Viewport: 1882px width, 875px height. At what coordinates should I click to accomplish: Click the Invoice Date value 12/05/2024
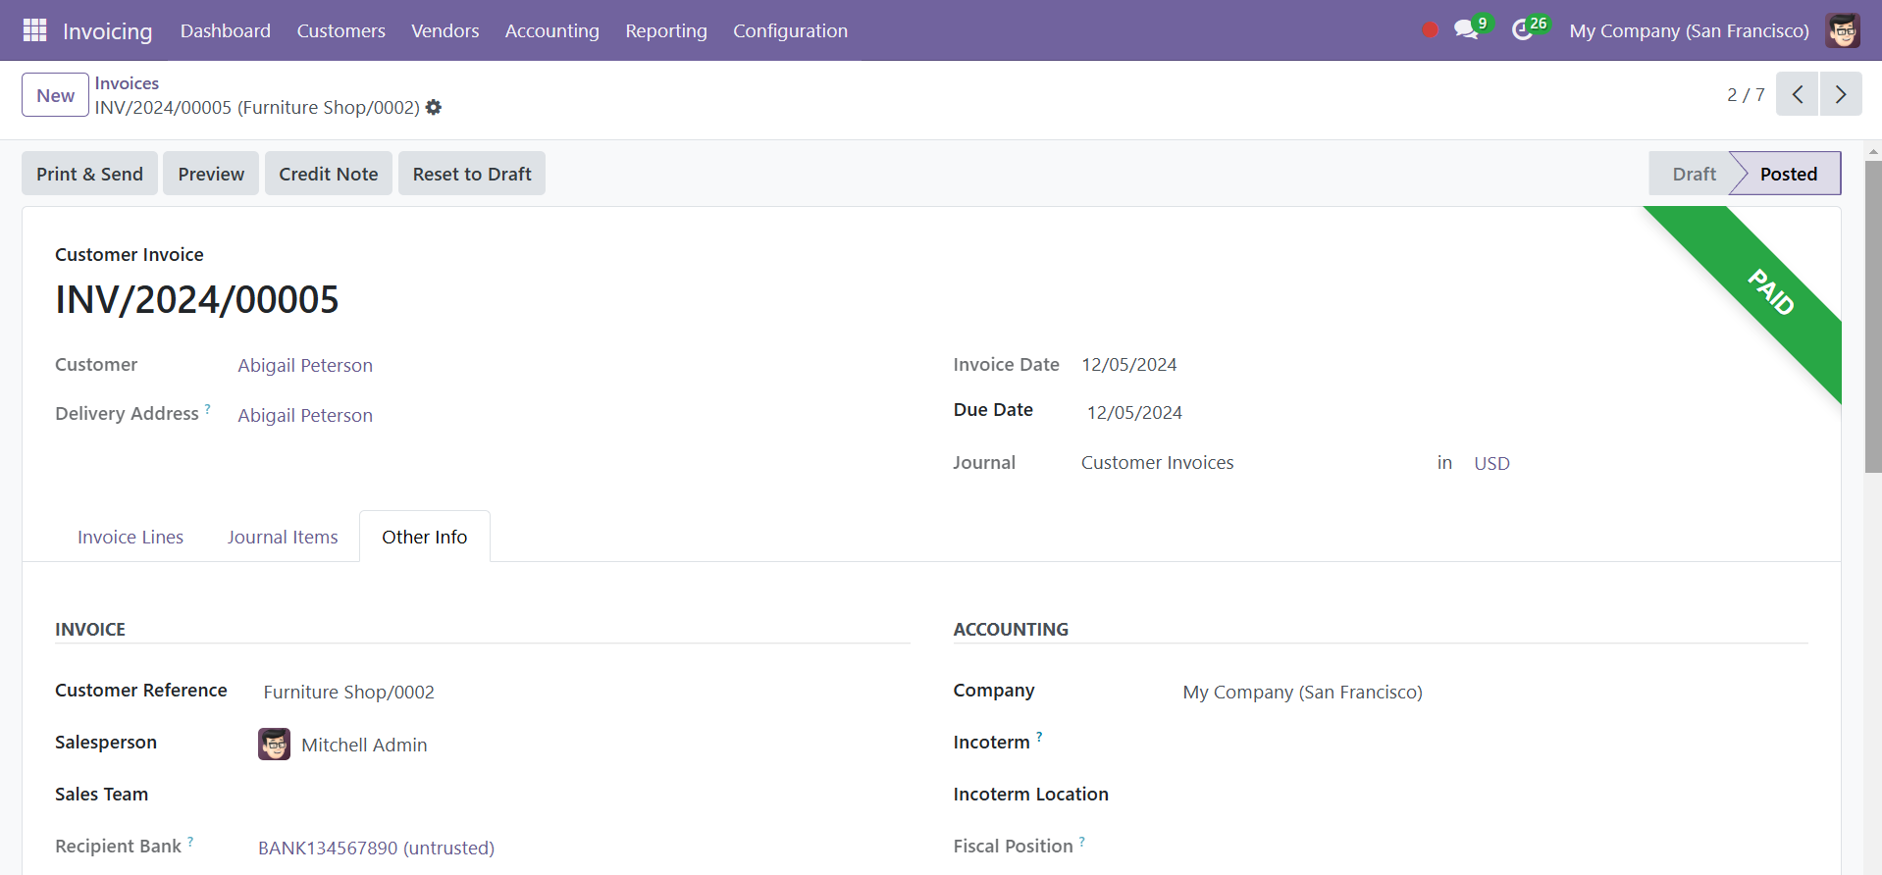tap(1128, 365)
